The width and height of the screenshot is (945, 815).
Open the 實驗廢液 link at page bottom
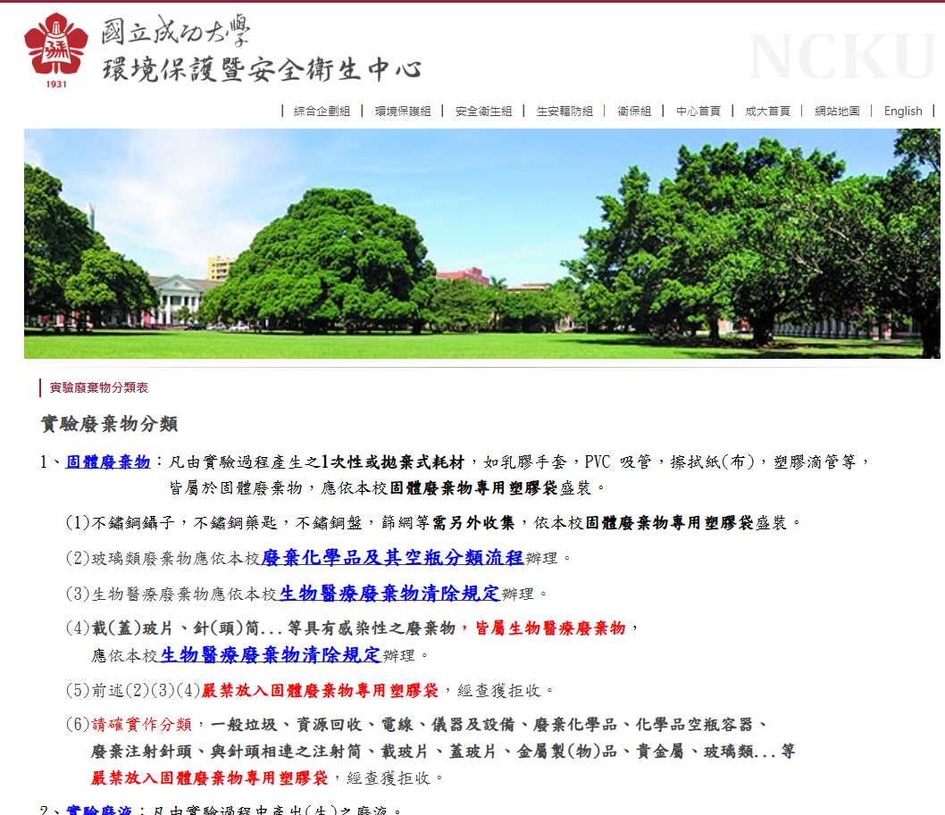[99, 811]
